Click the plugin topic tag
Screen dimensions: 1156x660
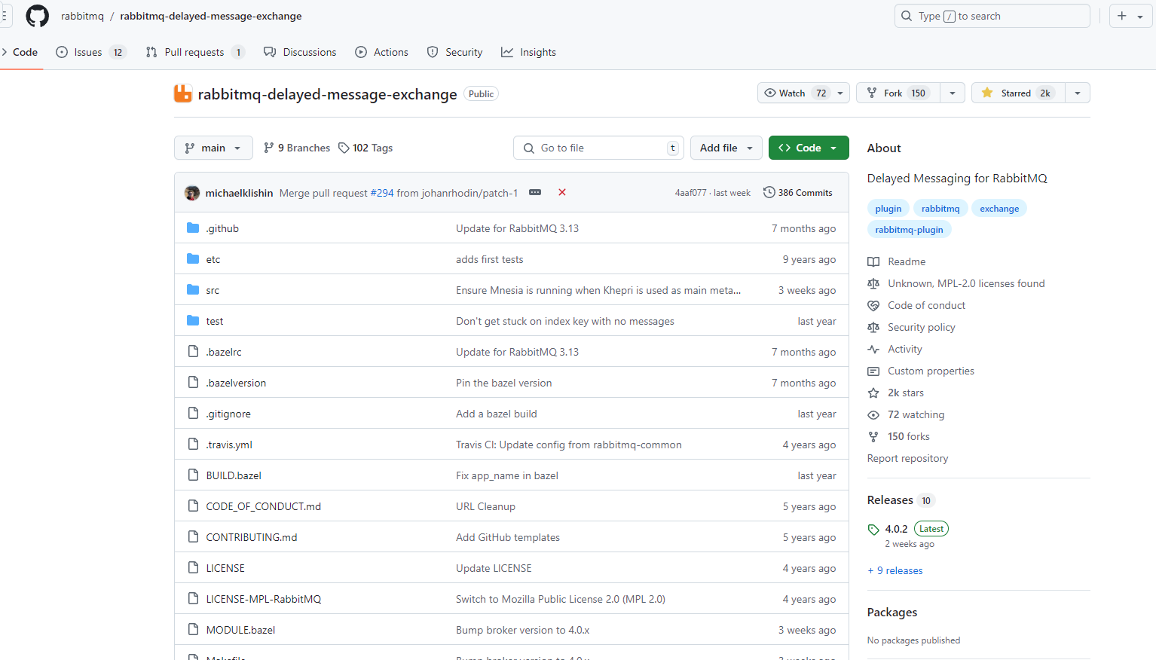coord(888,208)
